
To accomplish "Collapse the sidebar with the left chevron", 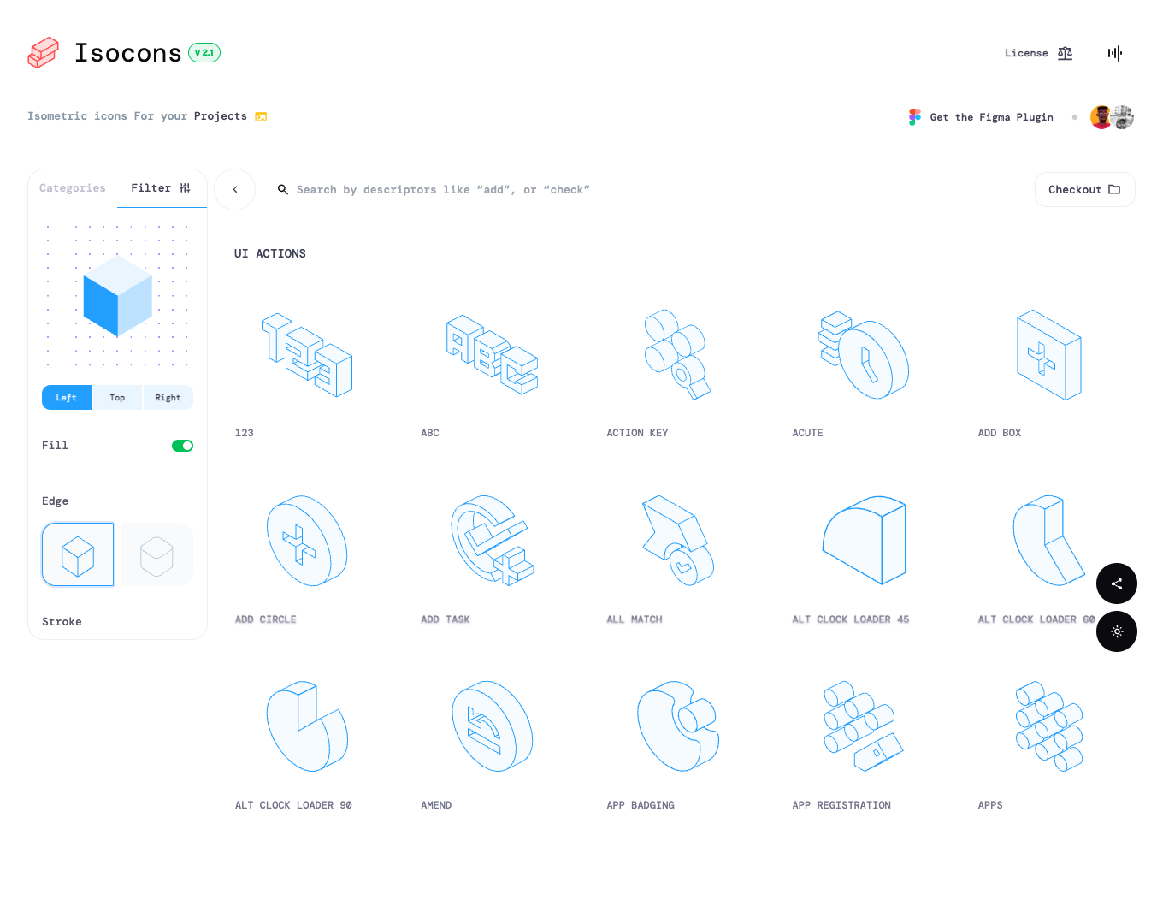I will pyautogui.click(x=234, y=189).
